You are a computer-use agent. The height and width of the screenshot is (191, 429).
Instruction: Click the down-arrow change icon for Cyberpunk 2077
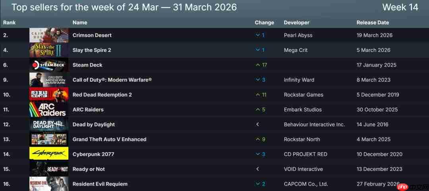point(257,154)
